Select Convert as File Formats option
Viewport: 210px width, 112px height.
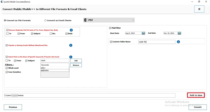[x=5, y=21]
